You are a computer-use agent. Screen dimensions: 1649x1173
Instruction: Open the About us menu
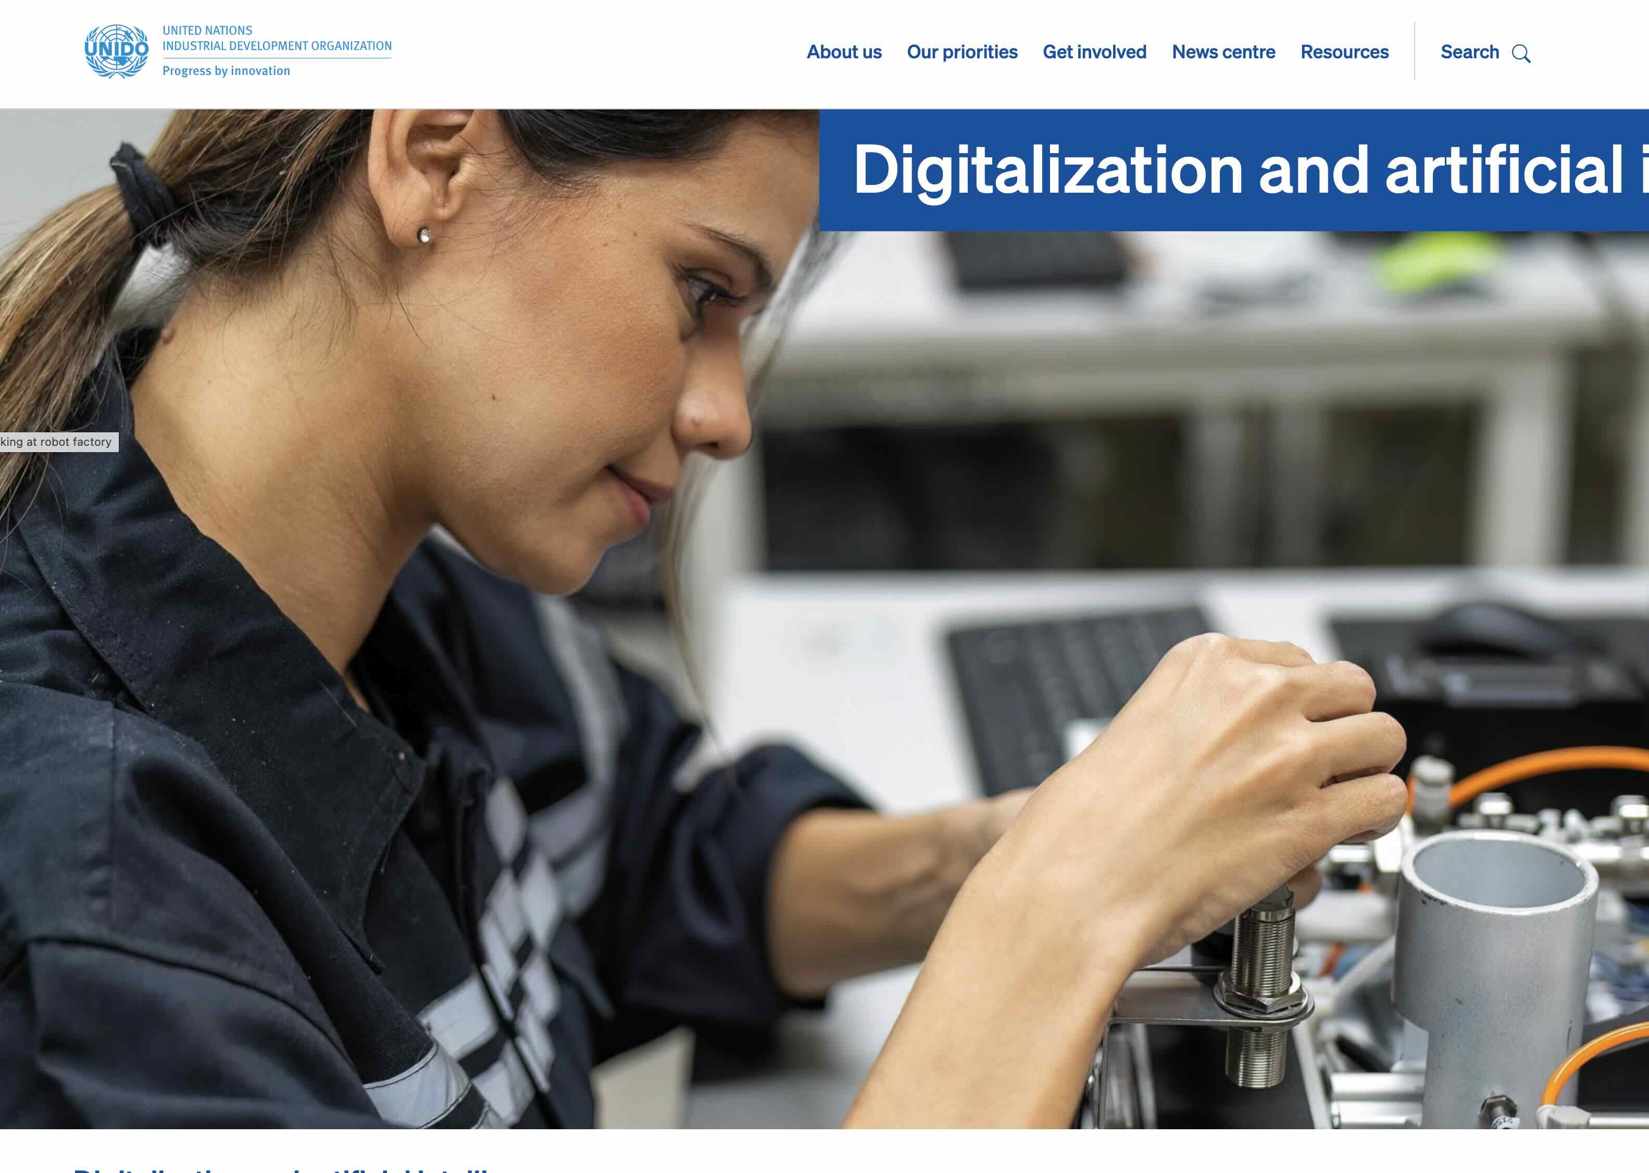coord(844,52)
